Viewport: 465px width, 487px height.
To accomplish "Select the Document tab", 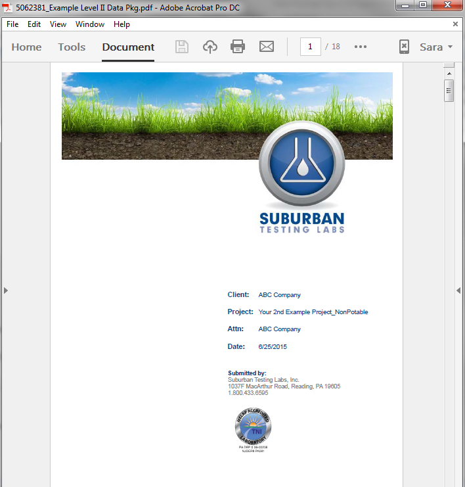I will [x=128, y=47].
